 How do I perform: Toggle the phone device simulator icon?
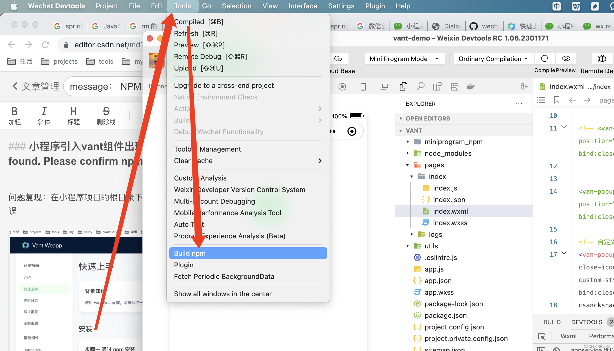click(363, 87)
